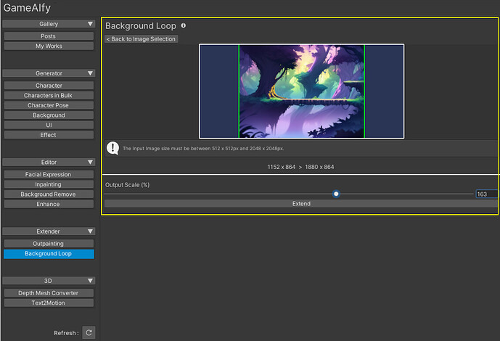Click the Extend button
The image size is (500, 341).
coord(300,204)
